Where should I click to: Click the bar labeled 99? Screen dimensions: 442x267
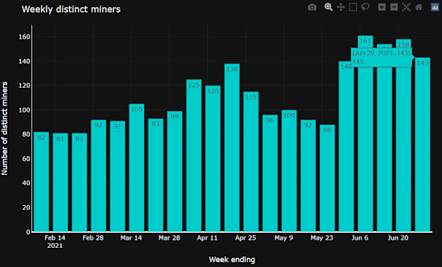175,172
